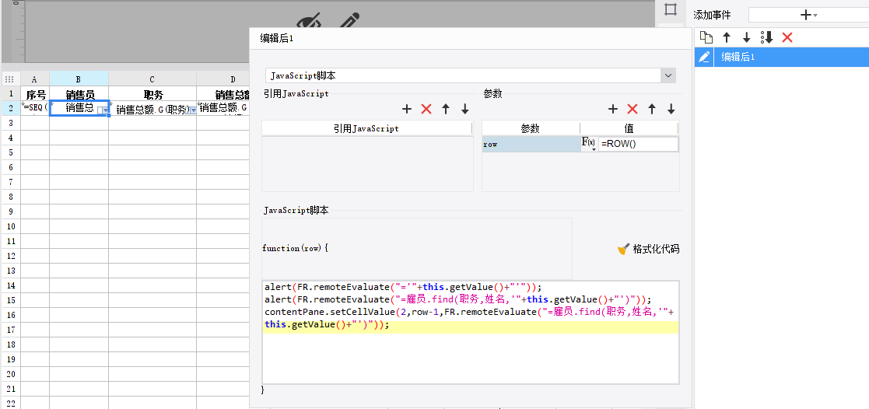The width and height of the screenshot is (869, 409).
Task: Click the 值 column header
Action: pos(629,128)
